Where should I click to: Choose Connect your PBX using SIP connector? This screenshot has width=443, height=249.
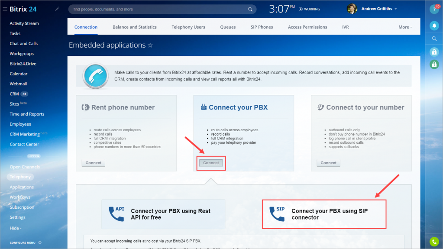click(324, 214)
